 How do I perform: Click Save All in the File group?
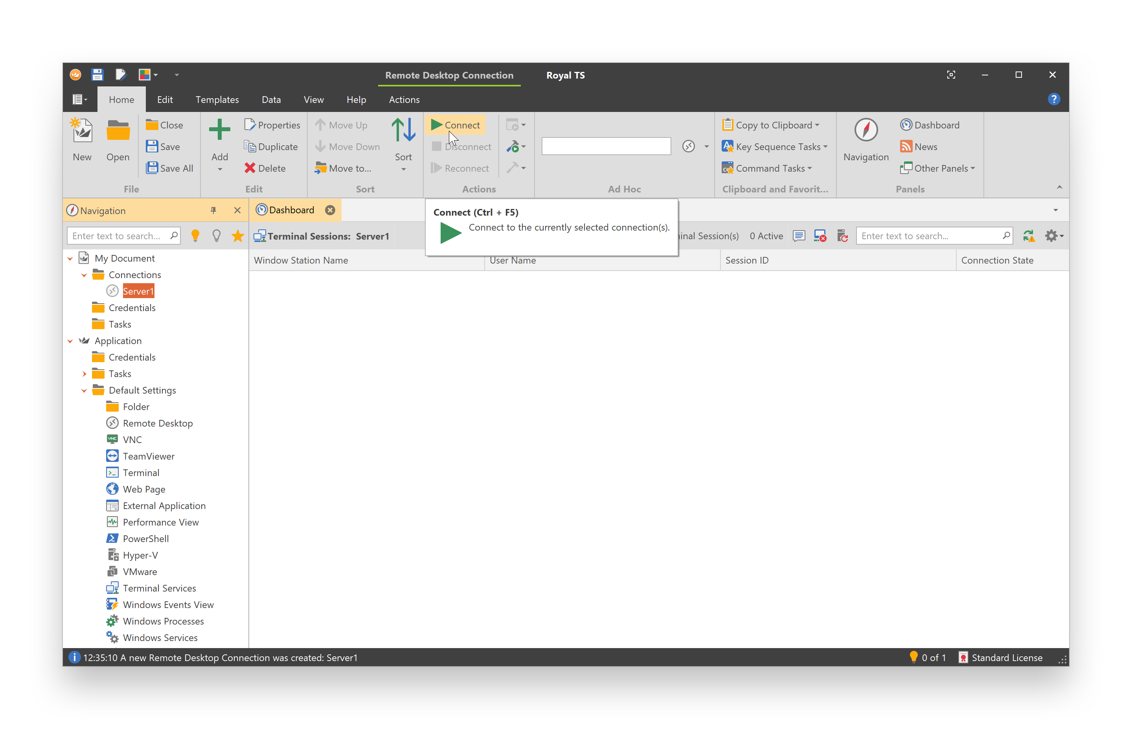point(169,169)
